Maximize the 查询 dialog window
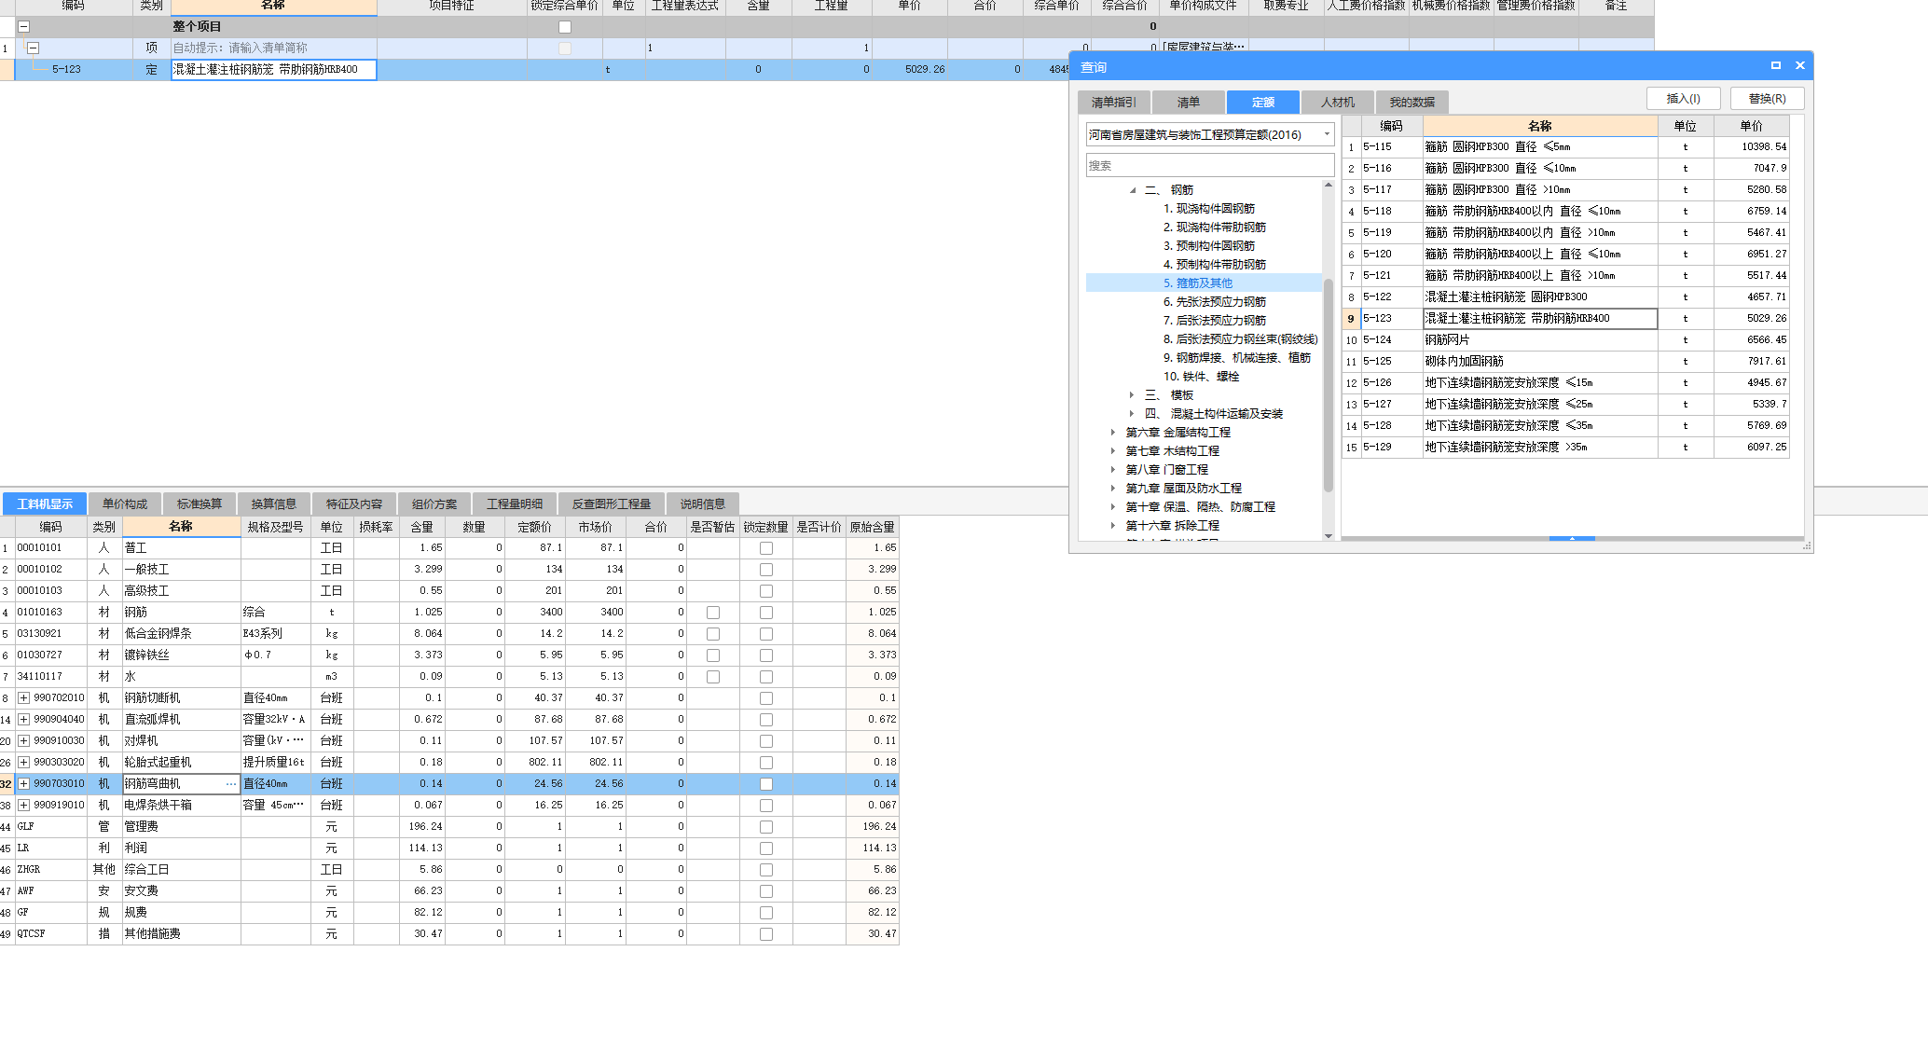This screenshot has height=1062, width=1928. (x=1776, y=65)
